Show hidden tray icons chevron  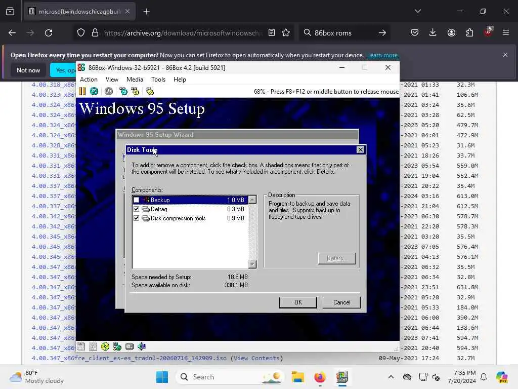click(391, 377)
